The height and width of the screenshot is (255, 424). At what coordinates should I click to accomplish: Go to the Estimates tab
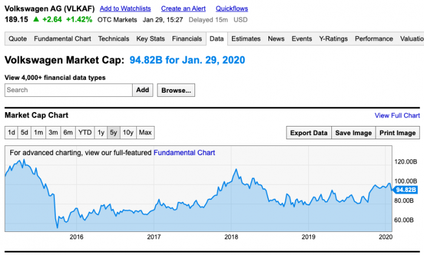246,39
